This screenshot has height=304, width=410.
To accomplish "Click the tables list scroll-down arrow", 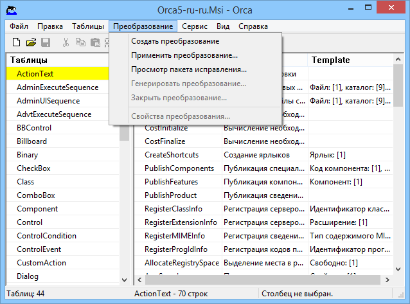I will coord(125,280).
